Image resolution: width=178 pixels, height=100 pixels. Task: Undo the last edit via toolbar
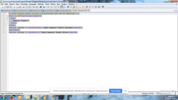click(34, 7)
